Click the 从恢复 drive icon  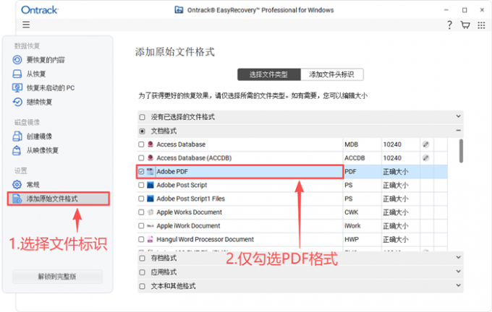pyautogui.click(x=17, y=74)
